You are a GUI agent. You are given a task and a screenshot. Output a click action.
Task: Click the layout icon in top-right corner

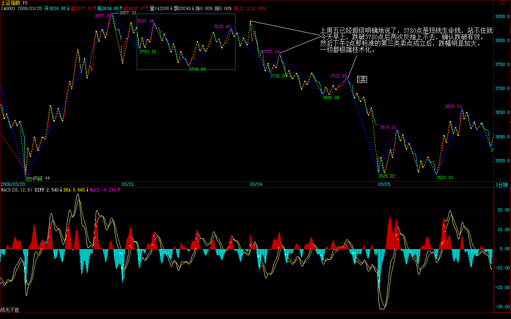click(502, 3)
